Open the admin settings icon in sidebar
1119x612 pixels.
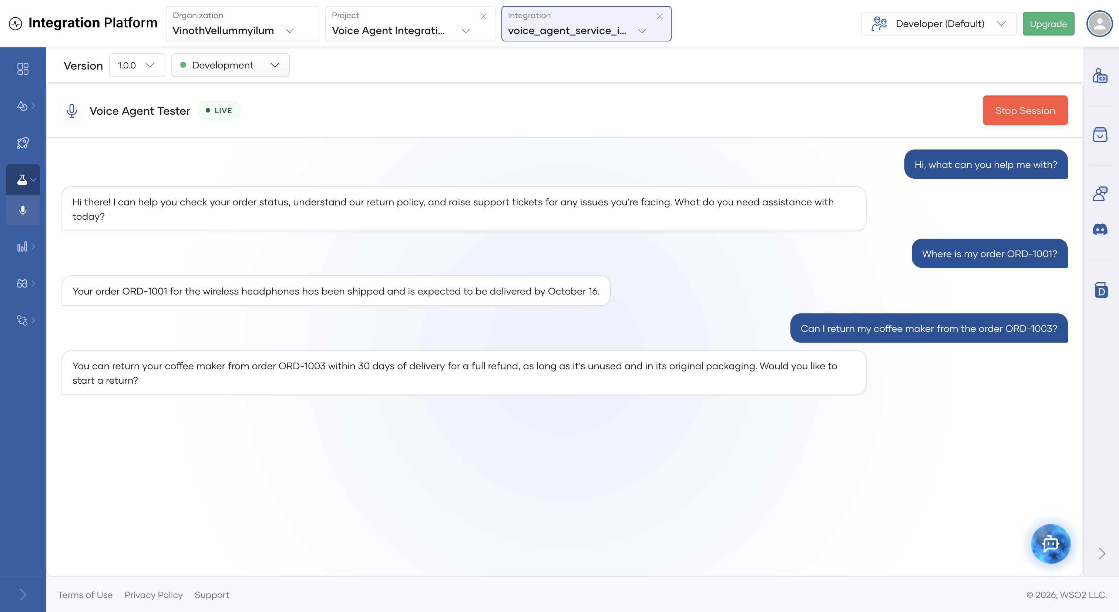tap(22, 320)
